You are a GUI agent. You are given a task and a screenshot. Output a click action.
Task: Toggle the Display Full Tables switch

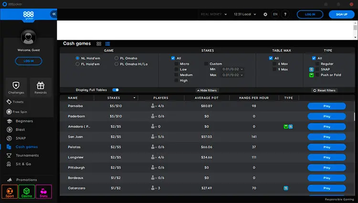[x=116, y=90]
